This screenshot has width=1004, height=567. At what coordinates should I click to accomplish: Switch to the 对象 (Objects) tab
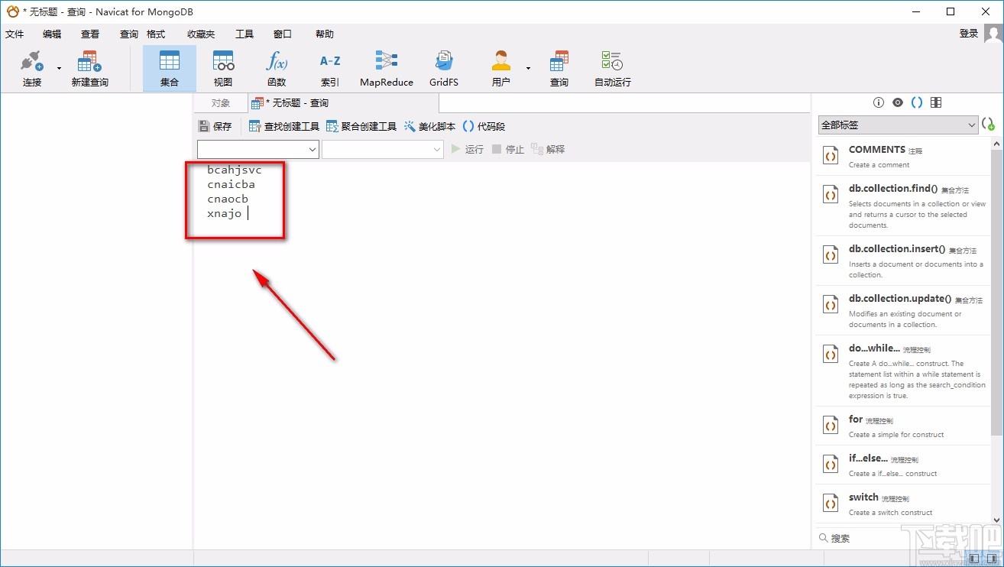click(x=221, y=103)
